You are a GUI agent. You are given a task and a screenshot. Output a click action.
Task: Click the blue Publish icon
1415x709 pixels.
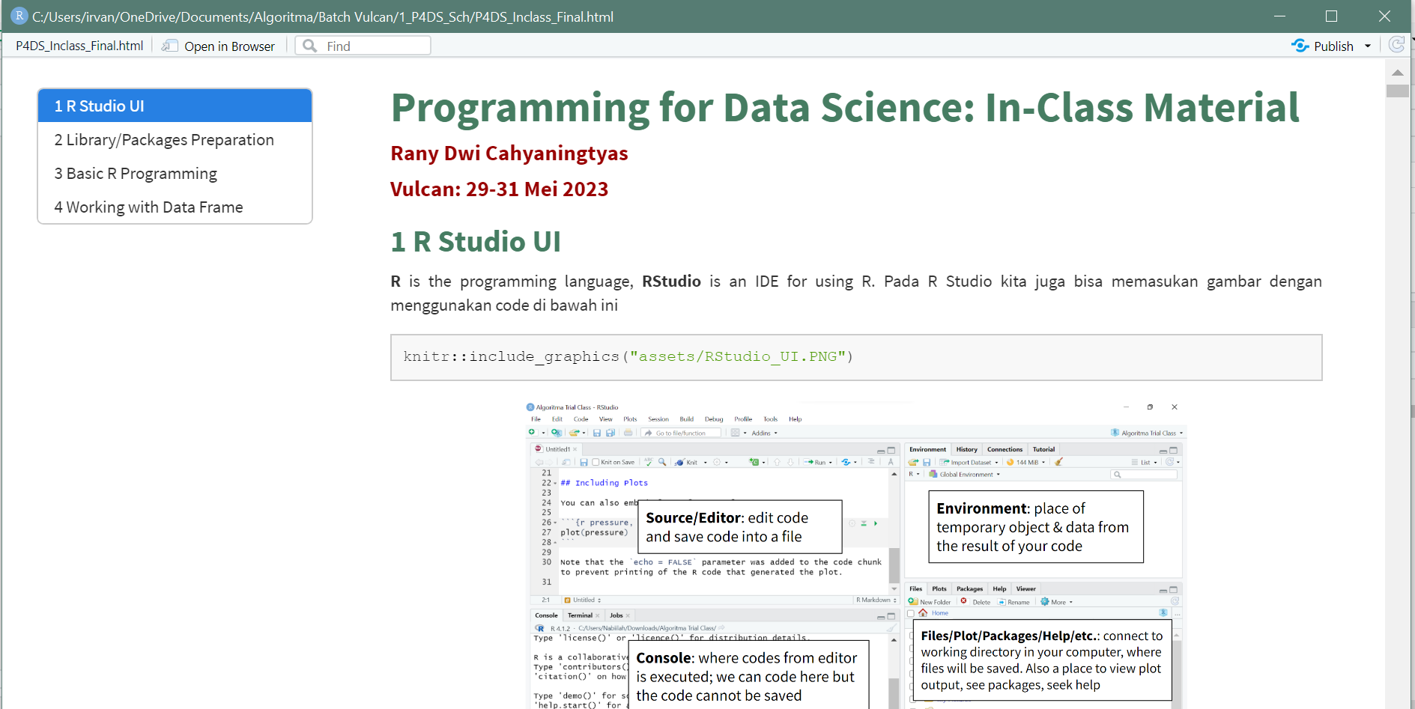click(1300, 46)
